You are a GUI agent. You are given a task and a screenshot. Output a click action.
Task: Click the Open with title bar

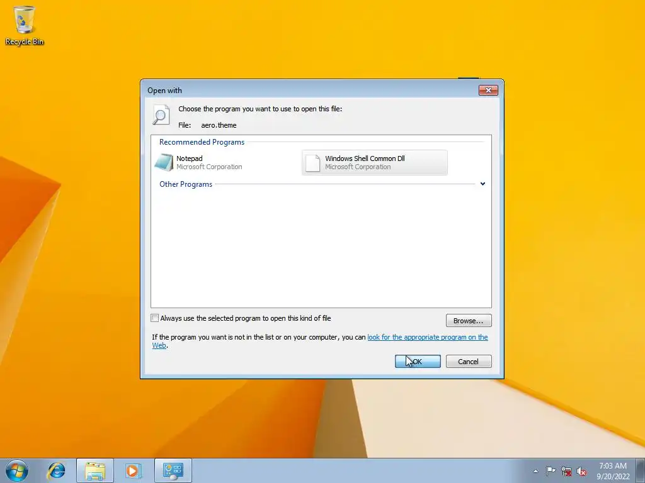tap(311, 90)
